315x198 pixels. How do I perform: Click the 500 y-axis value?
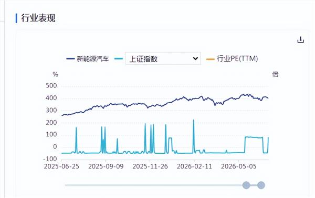(51, 86)
